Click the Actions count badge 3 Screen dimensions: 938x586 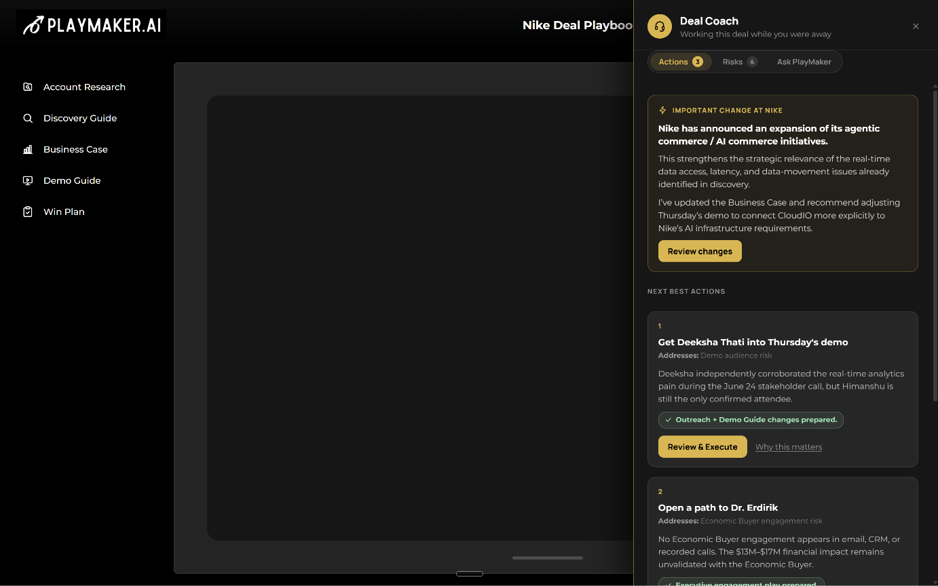coord(698,62)
